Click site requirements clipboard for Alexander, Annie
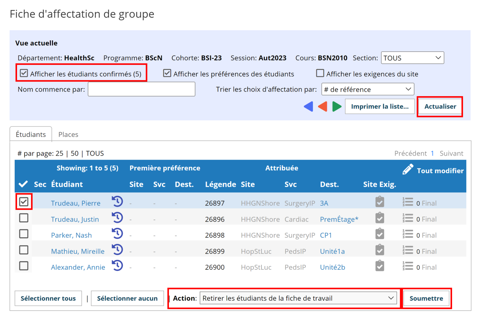The width and height of the screenshot is (477, 318). [380, 266]
